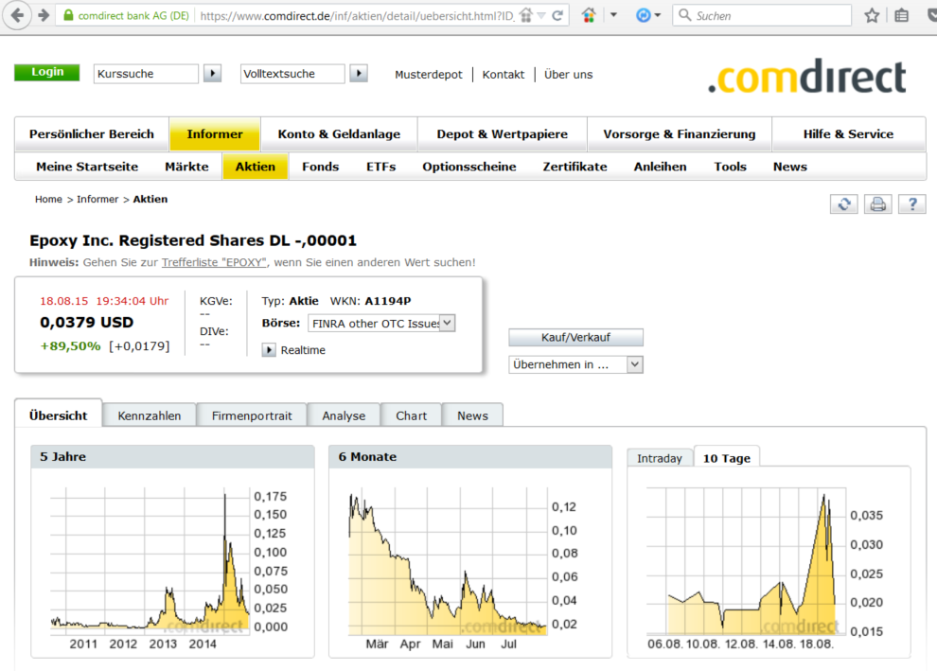Select Fonds in the sub-navigation
The width and height of the screenshot is (937, 671).
click(x=320, y=167)
